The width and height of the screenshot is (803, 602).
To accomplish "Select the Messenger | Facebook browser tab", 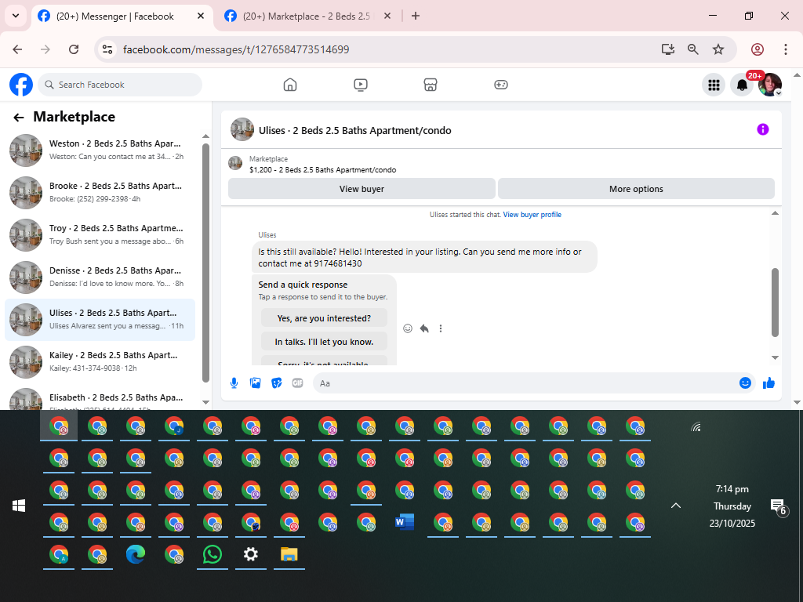I will click(115, 16).
